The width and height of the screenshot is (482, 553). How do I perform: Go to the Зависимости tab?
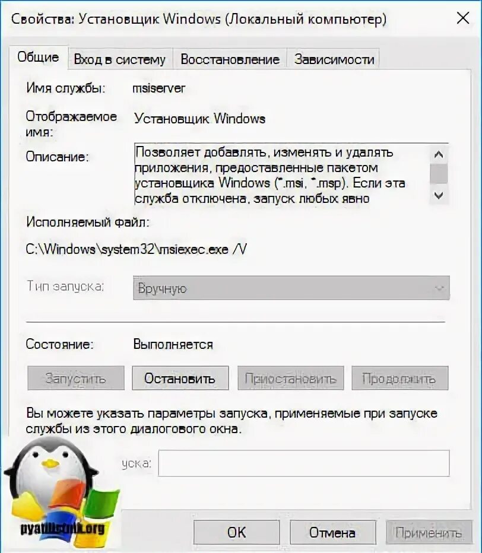(x=334, y=59)
